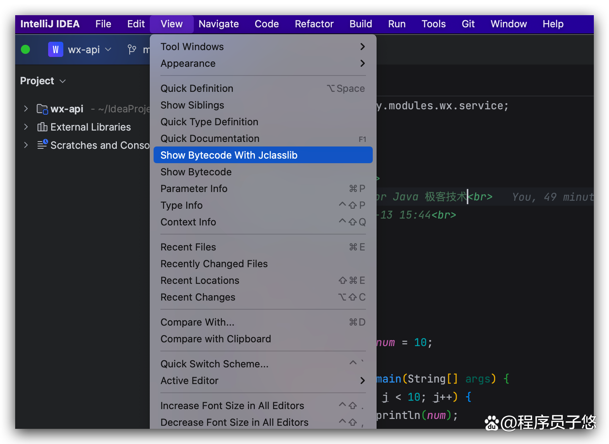
Task: Click the purple W project icon
Action: coord(55,49)
